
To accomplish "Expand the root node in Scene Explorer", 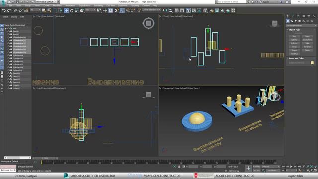I will (6, 29).
